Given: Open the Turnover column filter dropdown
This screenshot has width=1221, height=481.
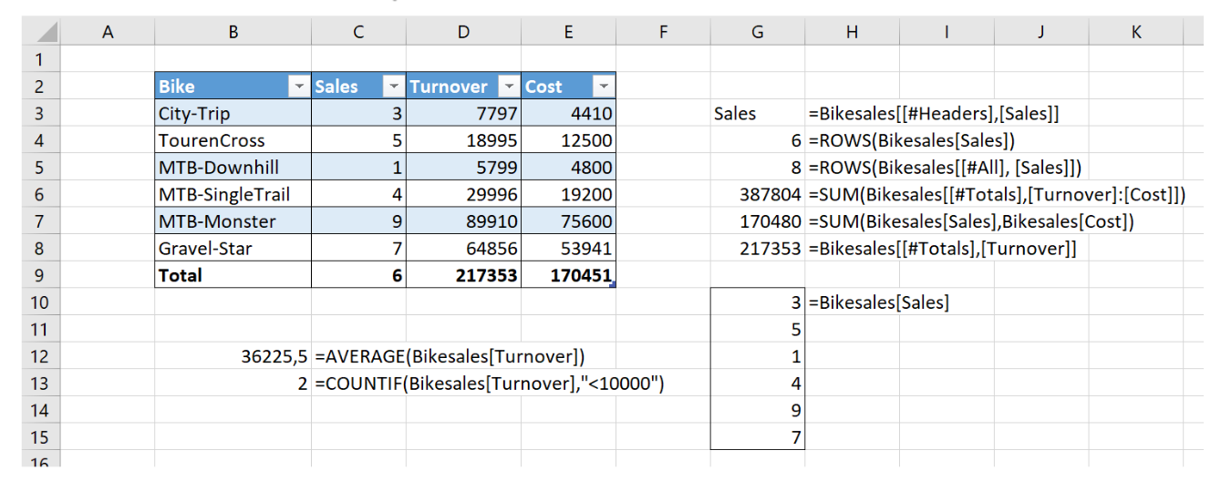Looking at the screenshot, I should pos(507,87).
